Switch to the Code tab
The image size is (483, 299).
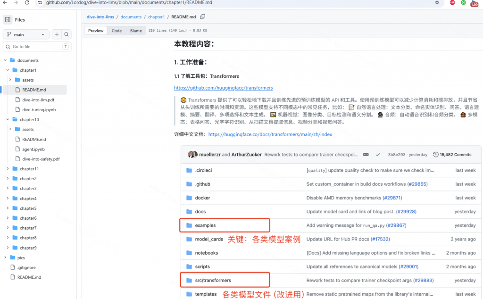click(117, 31)
